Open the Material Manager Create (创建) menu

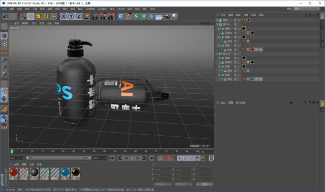point(16,165)
